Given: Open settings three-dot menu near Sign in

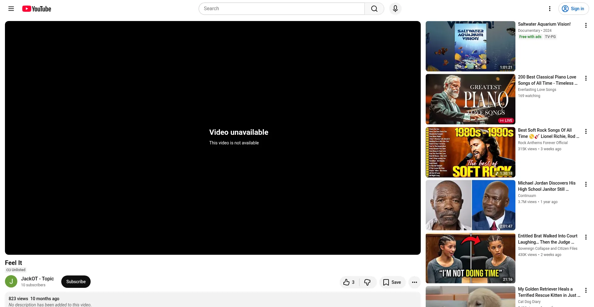Looking at the screenshot, I should pos(550,9).
